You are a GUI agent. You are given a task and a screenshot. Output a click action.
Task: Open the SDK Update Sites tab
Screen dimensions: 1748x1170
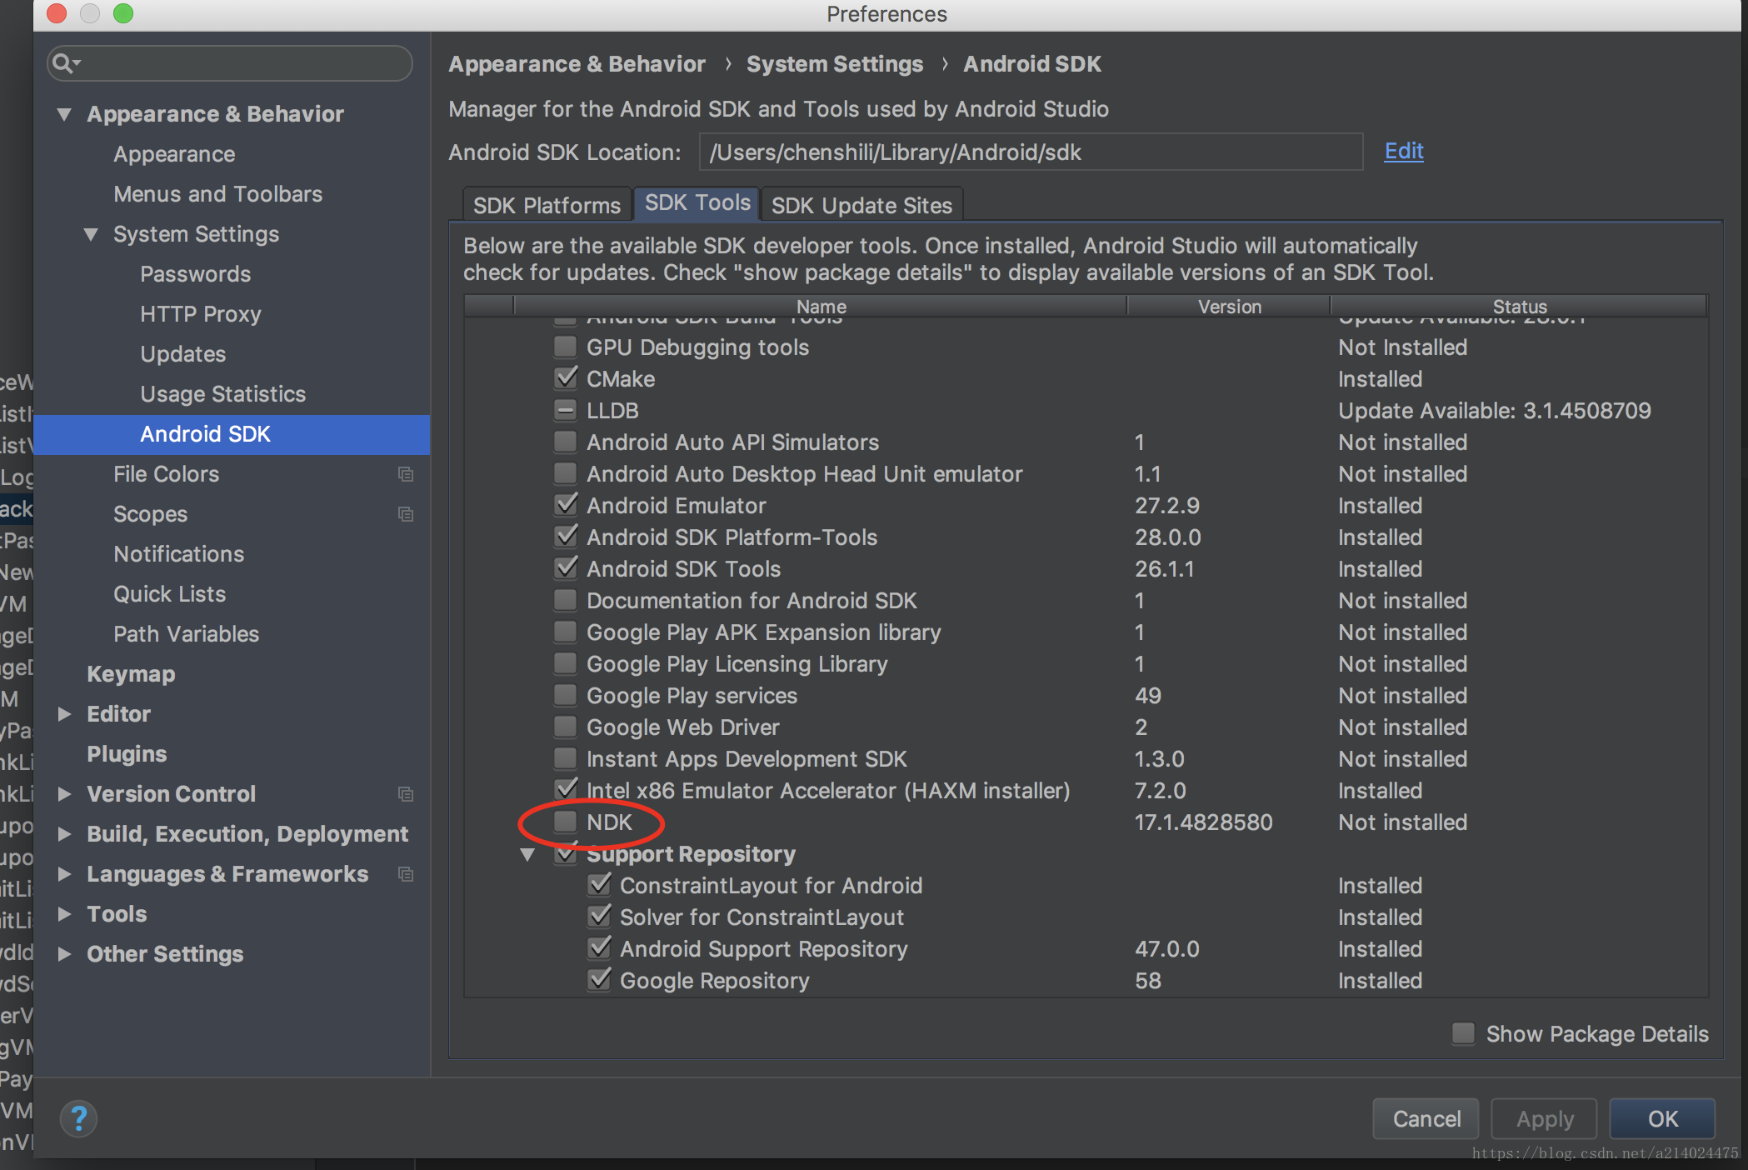862,205
